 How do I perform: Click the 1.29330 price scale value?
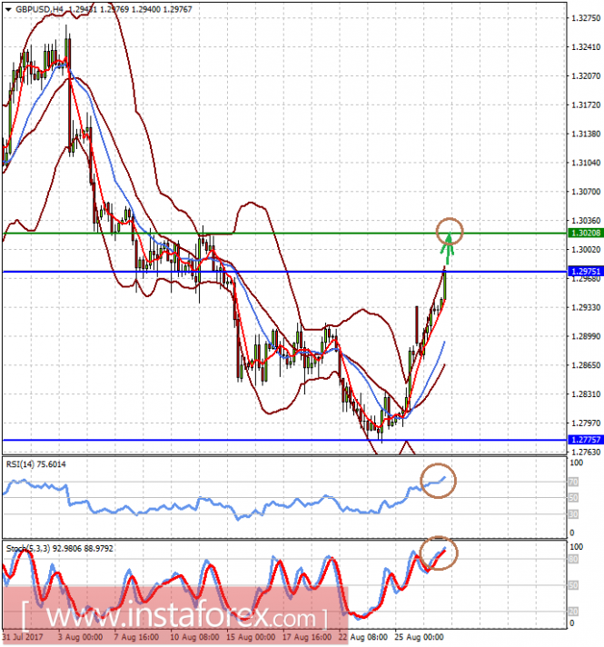[x=586, y=308]
